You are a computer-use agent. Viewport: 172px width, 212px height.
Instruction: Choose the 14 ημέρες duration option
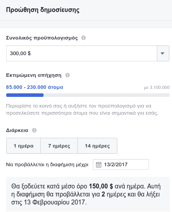click(x=97, y=146)
